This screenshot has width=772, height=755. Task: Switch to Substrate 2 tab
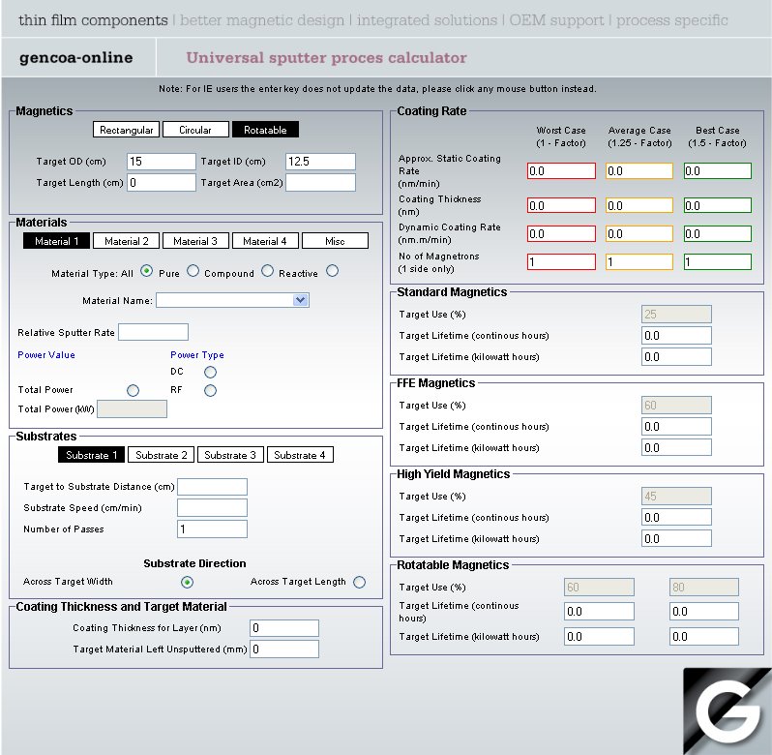tap(161, 455)
